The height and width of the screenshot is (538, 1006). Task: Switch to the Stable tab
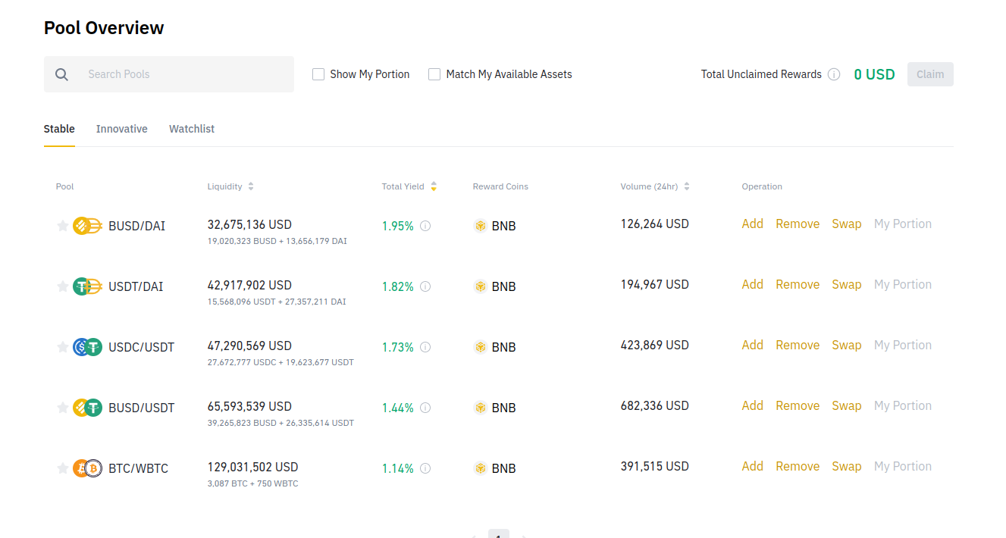[59, 129]
